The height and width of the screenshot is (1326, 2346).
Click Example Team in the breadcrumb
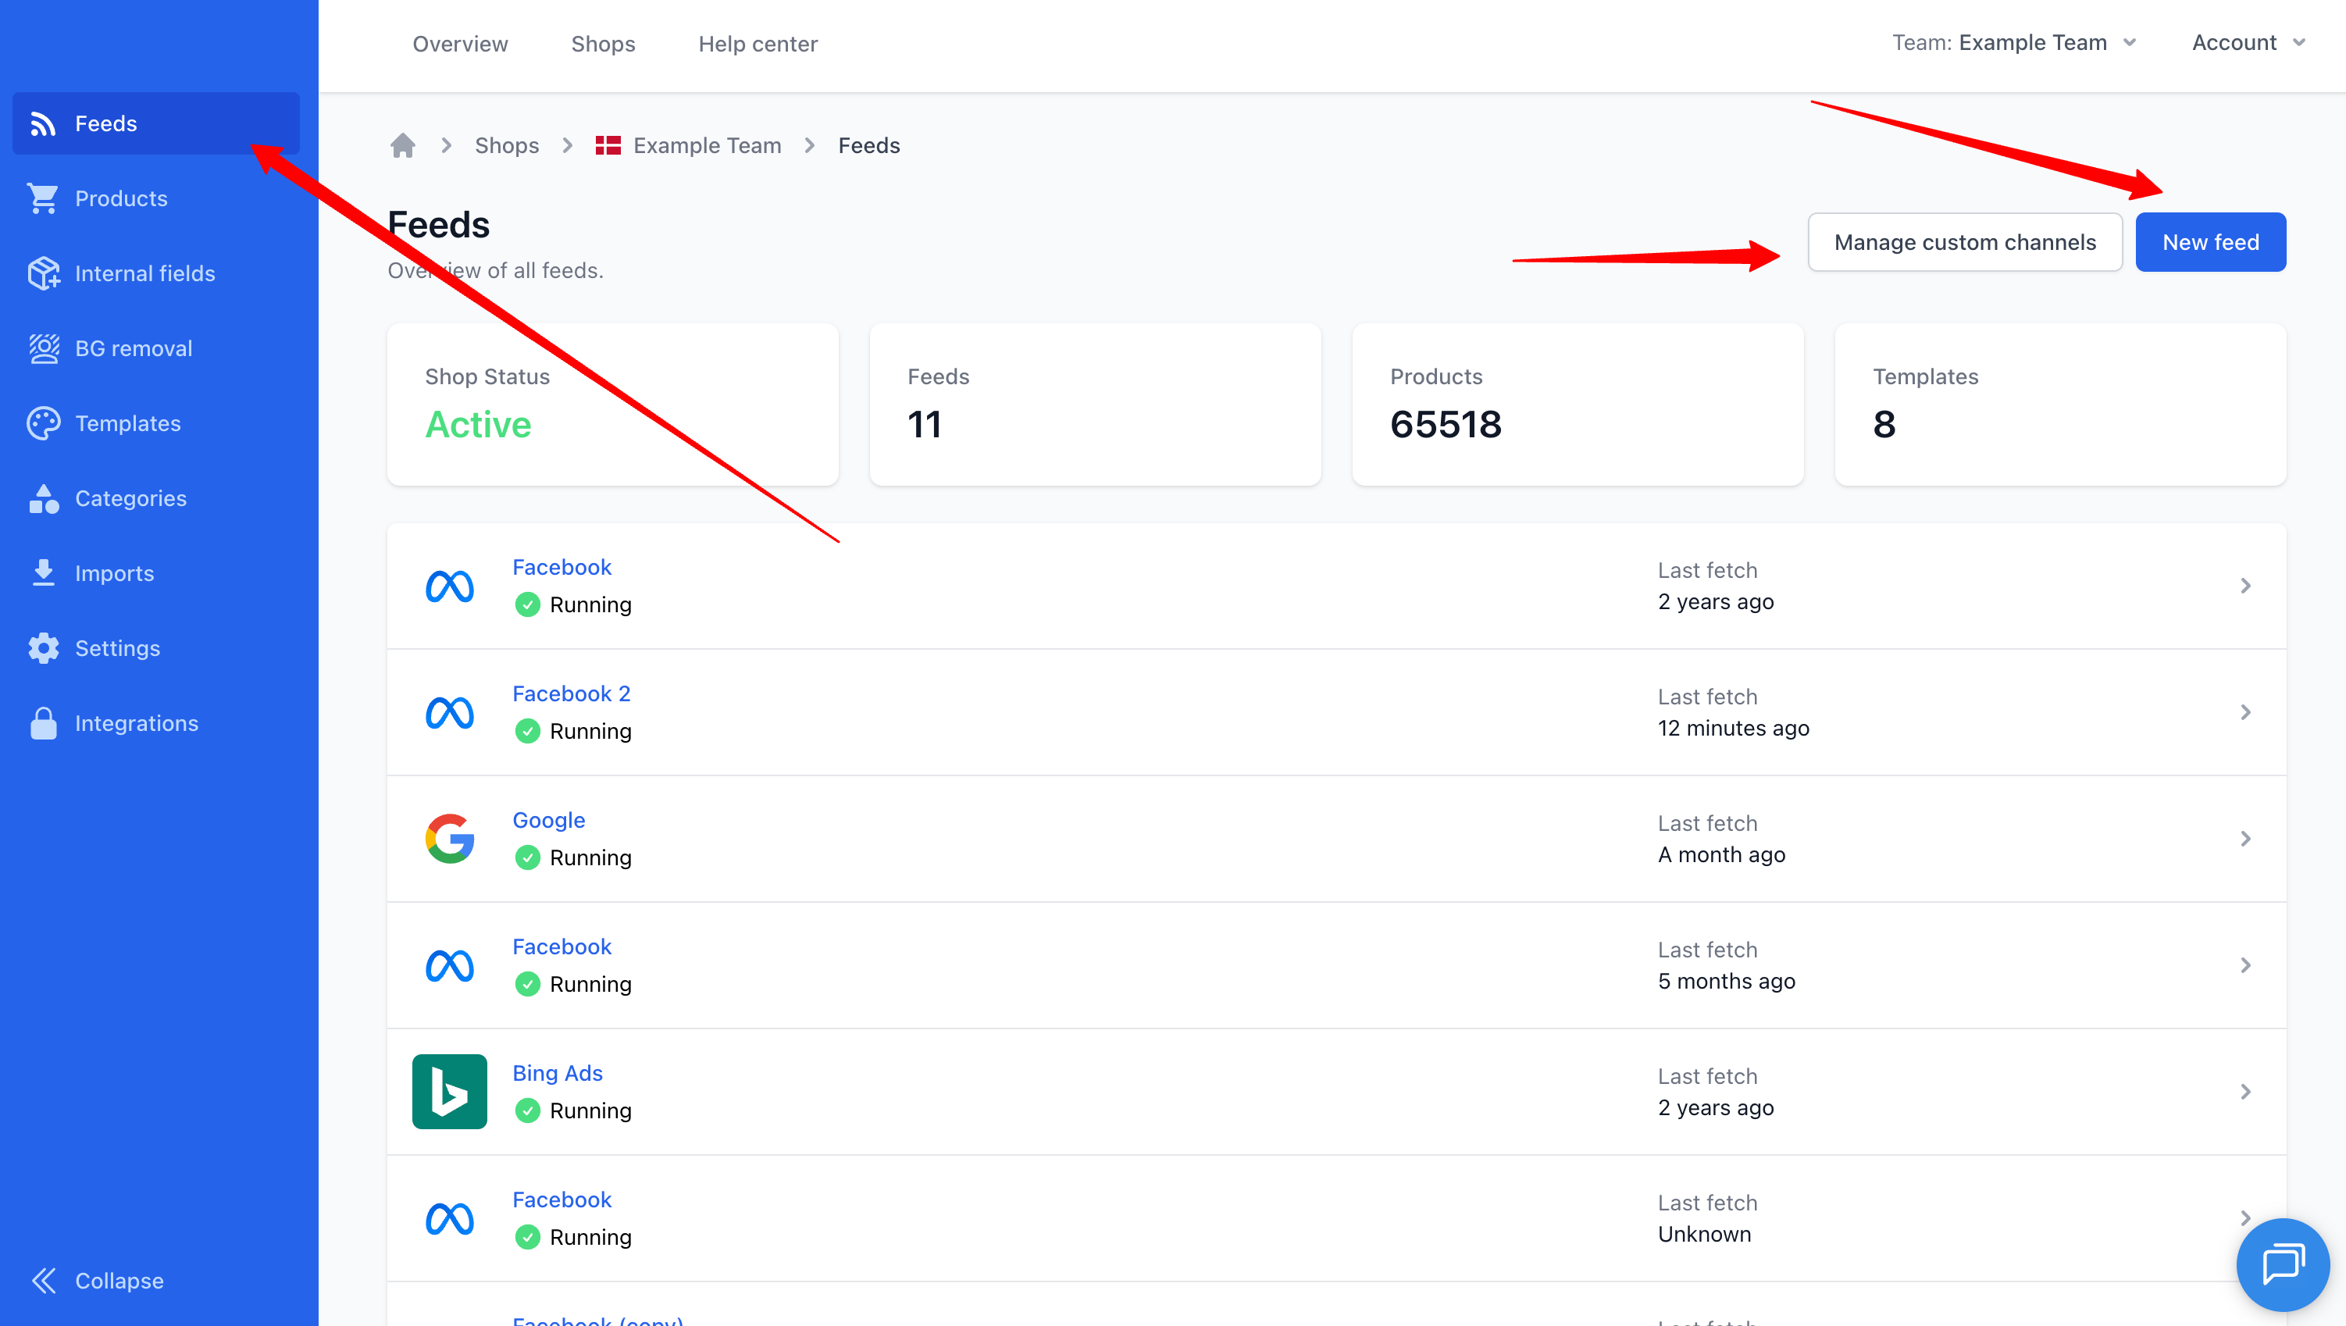pyautogui.click(x=707, y=146)
